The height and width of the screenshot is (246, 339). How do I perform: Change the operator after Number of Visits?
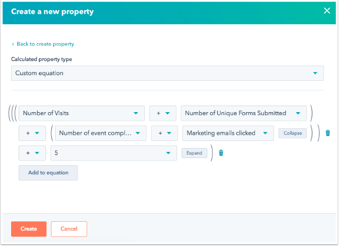point(162,113)
